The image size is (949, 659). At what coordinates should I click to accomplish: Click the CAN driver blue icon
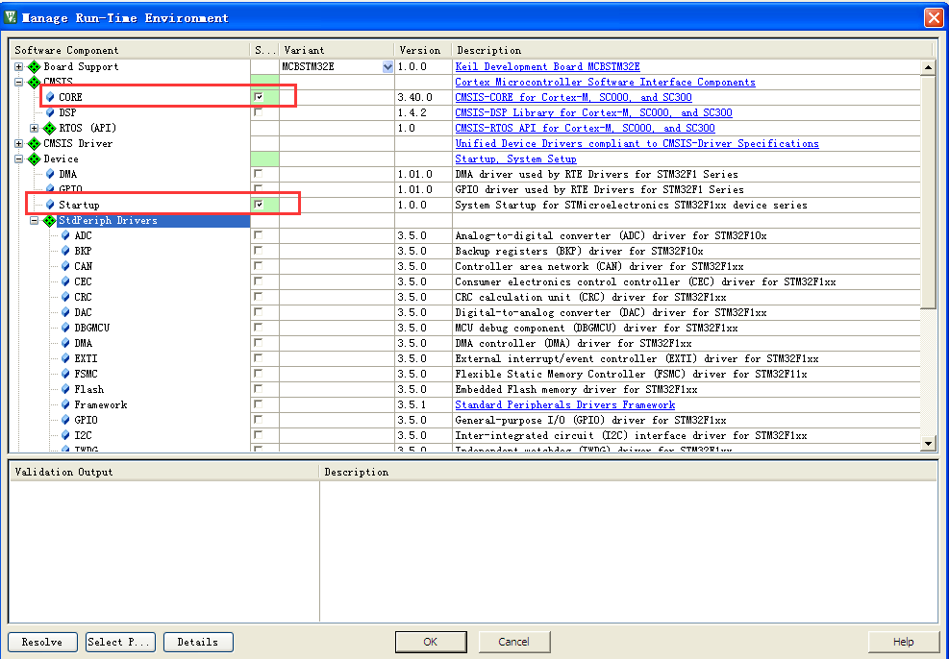65,266
